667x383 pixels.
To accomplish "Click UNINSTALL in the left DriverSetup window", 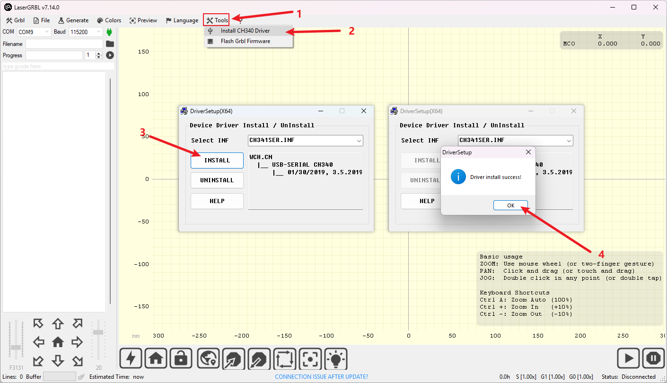I will (217, 180).
